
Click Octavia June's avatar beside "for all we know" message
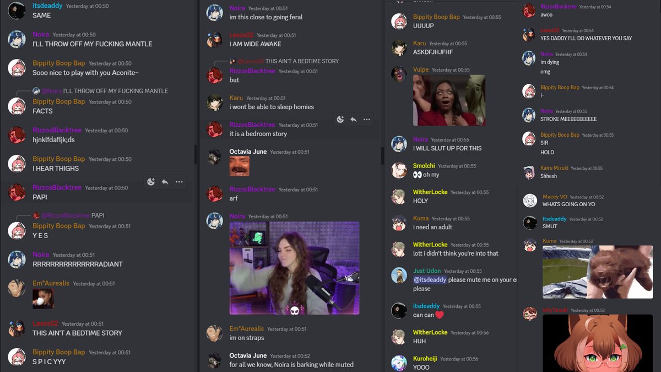[214, 360]
